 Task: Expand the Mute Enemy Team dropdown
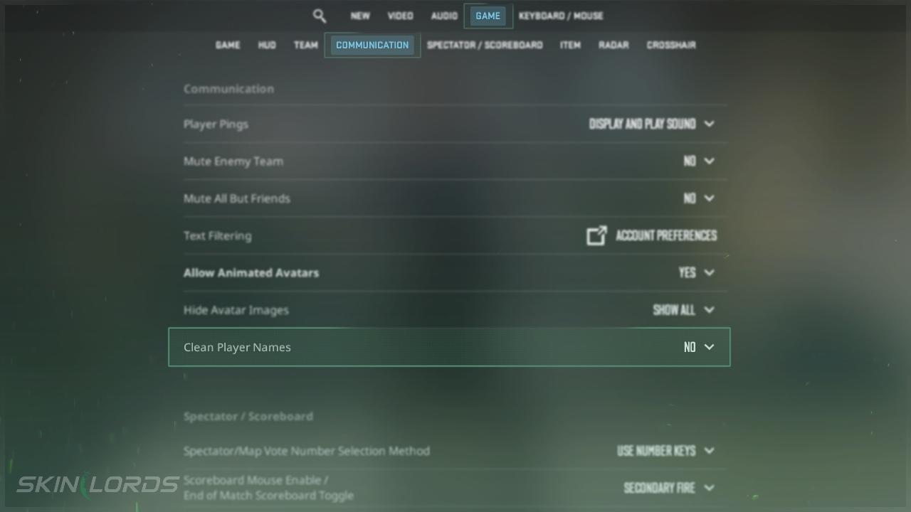[x=699, y=161]
